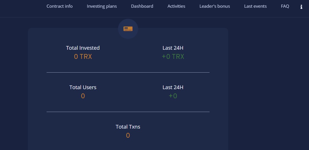Open the Dashboard nav link
Image resolution: width=309 pixels, height=150 pixels.
tap(142, 6)
